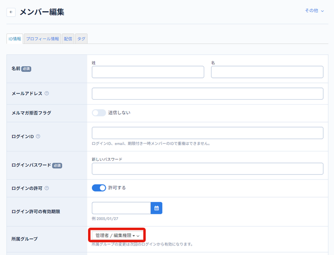Click the 許可する label text

117,188
